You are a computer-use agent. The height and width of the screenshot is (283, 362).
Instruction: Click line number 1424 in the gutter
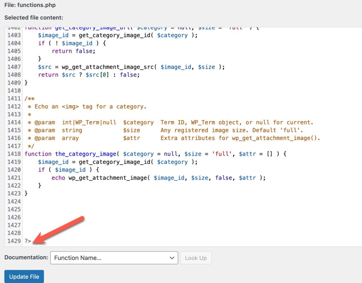point(14,201)
